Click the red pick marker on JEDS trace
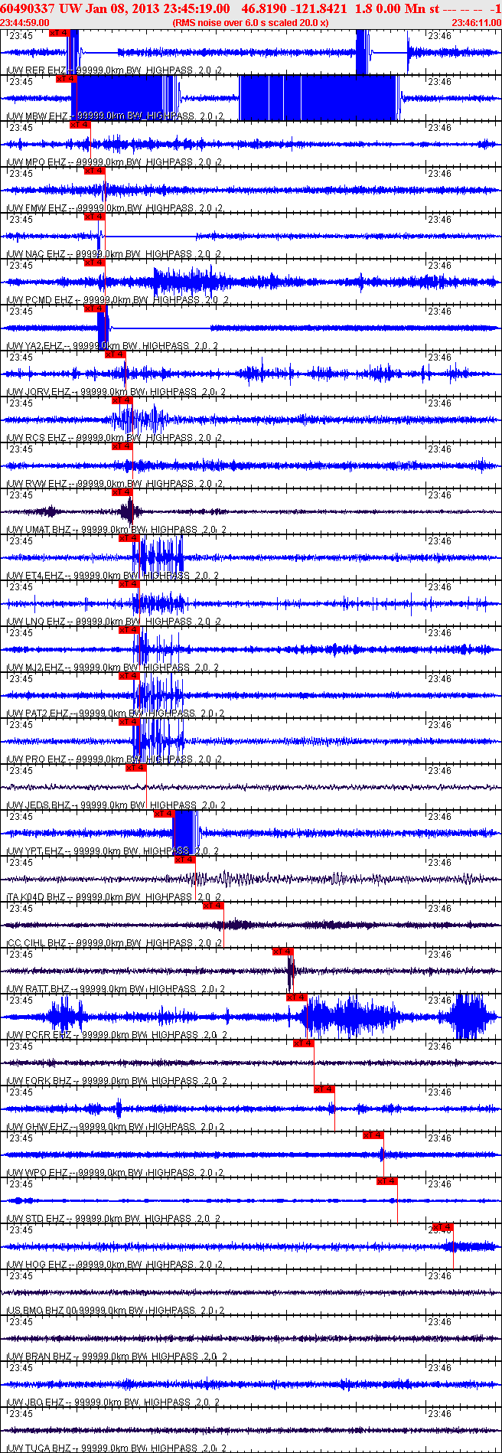The height and width of the screenshot is (1453, 502). (x=136, y=768)
